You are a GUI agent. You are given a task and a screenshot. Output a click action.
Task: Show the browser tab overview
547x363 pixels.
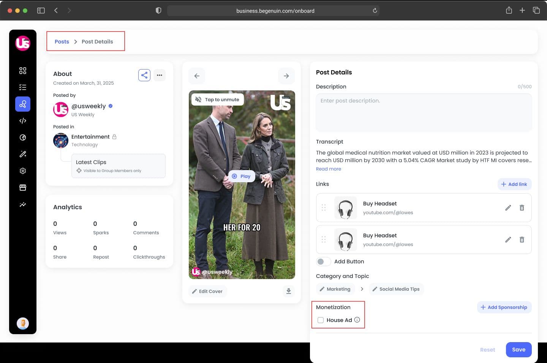click(x=536, y=10)
